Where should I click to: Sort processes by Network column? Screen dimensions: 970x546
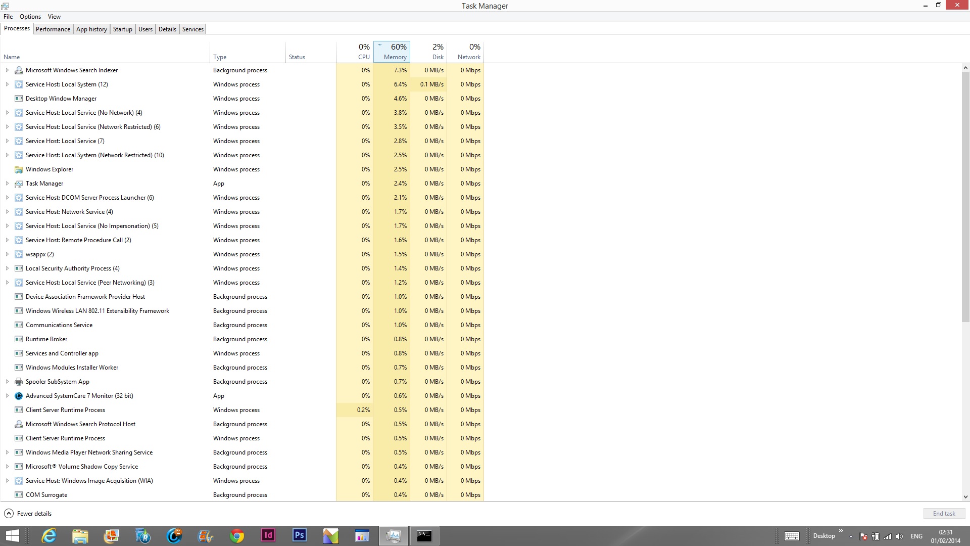[x=465, y=52]
